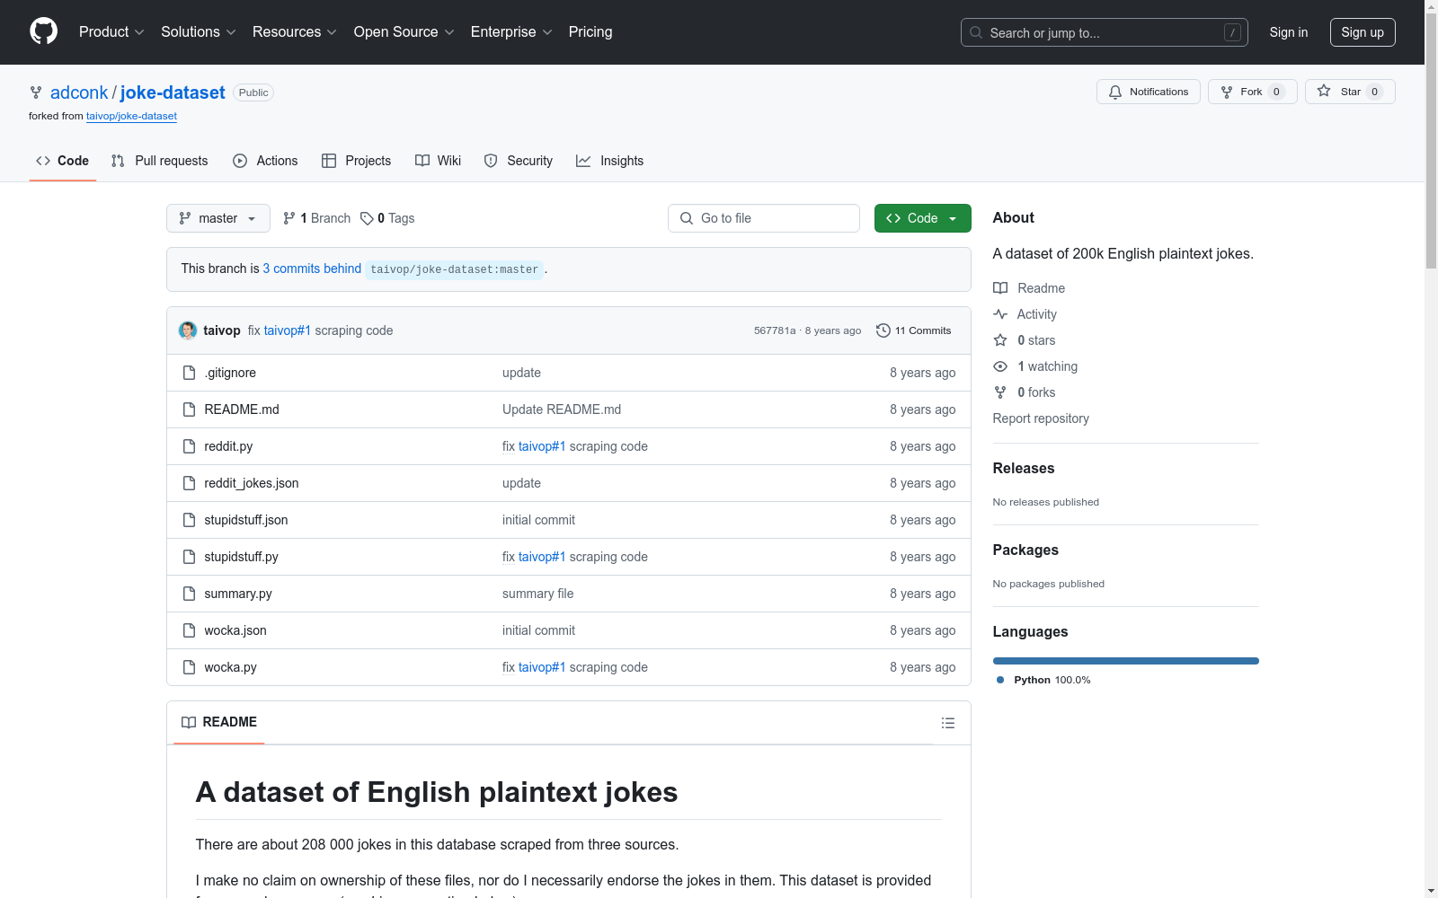Switch to Pull requests tab
The width and height of the screenshot is (1438, 898).
[159, 161]
